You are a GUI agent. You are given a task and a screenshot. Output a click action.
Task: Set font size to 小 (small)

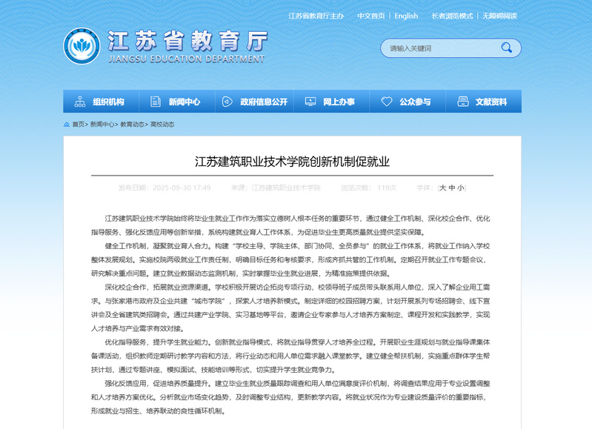pyautogui.click(x=461, y=188)
